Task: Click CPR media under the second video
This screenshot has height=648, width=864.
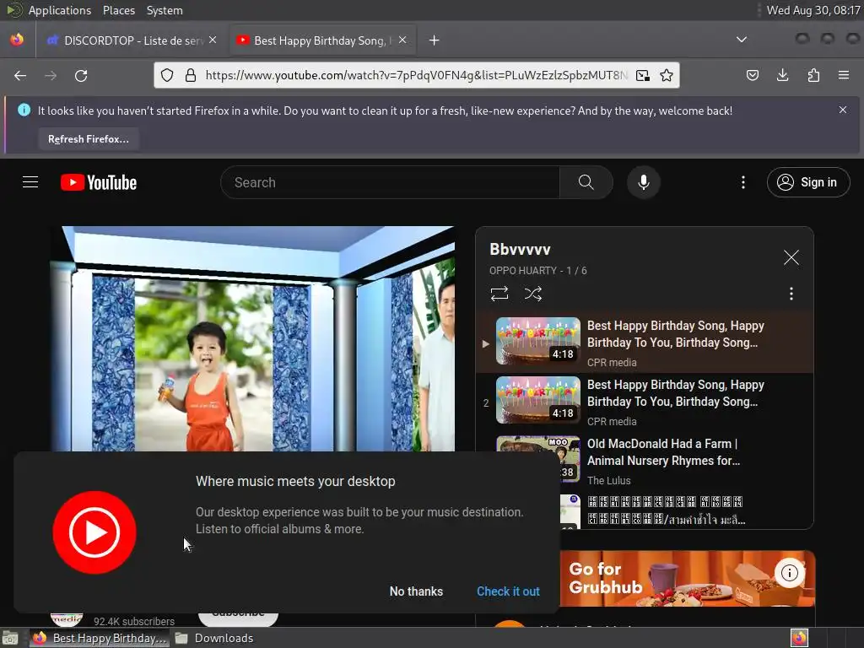Action: 612,422
